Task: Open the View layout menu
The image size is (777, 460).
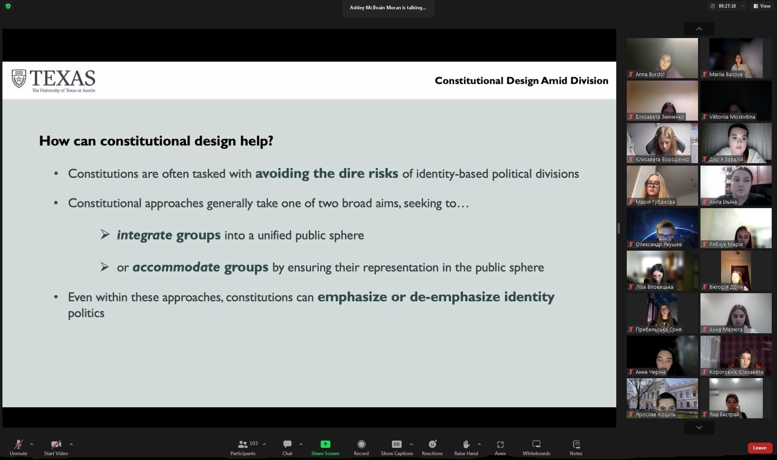Action: (x=762, y=6)
